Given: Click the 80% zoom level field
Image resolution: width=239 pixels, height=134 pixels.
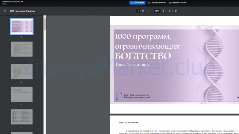Looking at the screenshot, I should 157,11.
